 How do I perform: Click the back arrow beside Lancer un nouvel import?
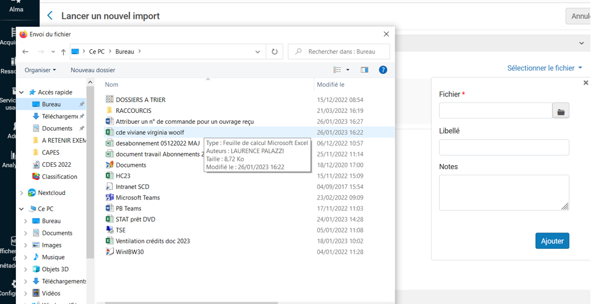(x=50, y=16)
